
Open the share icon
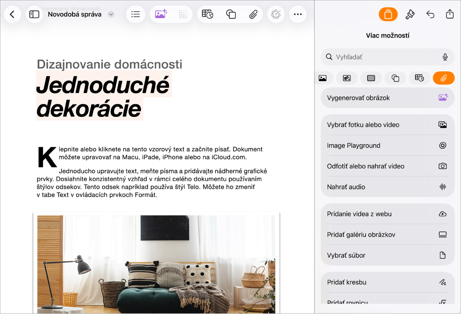(450, 14)
